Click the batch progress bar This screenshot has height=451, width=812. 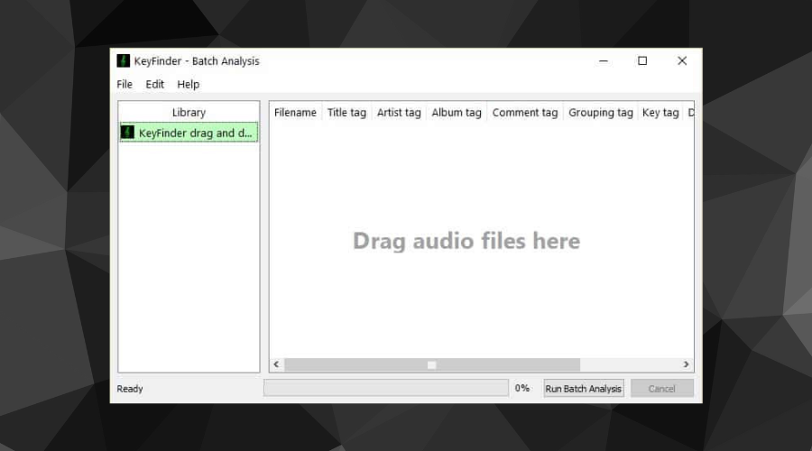pyautogui.click(x=386, y=388)
